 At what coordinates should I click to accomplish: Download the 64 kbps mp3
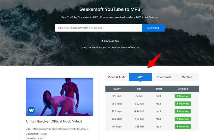coord(183,127)
